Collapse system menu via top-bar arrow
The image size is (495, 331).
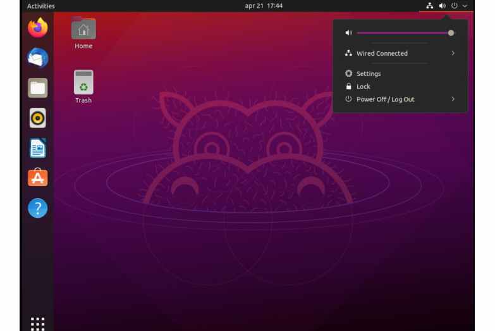pos(465,6)
